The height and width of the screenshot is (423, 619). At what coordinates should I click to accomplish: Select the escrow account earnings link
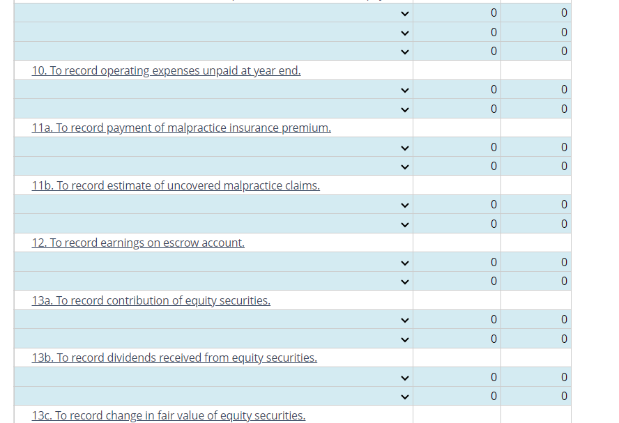pyautogui.click(x=137, y=243)
